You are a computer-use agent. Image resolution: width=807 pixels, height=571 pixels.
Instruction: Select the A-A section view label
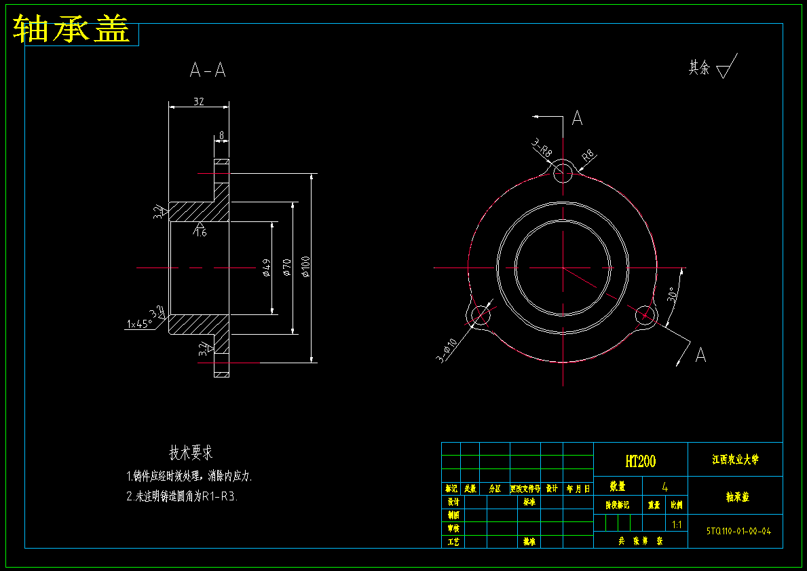pos(208,69)
